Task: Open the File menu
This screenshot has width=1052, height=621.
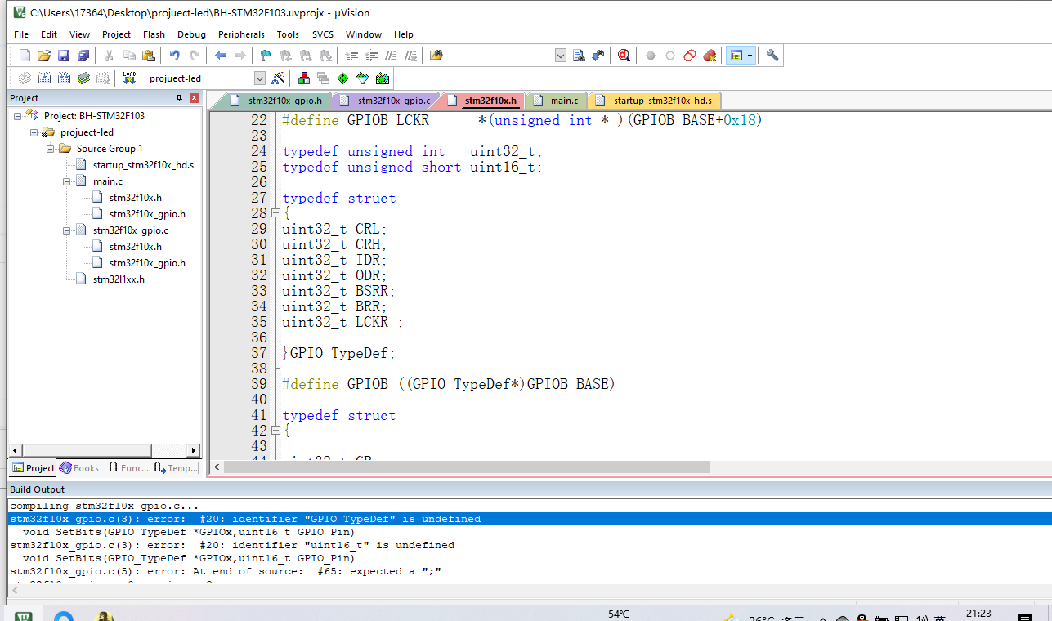Action: pos(21,34)
